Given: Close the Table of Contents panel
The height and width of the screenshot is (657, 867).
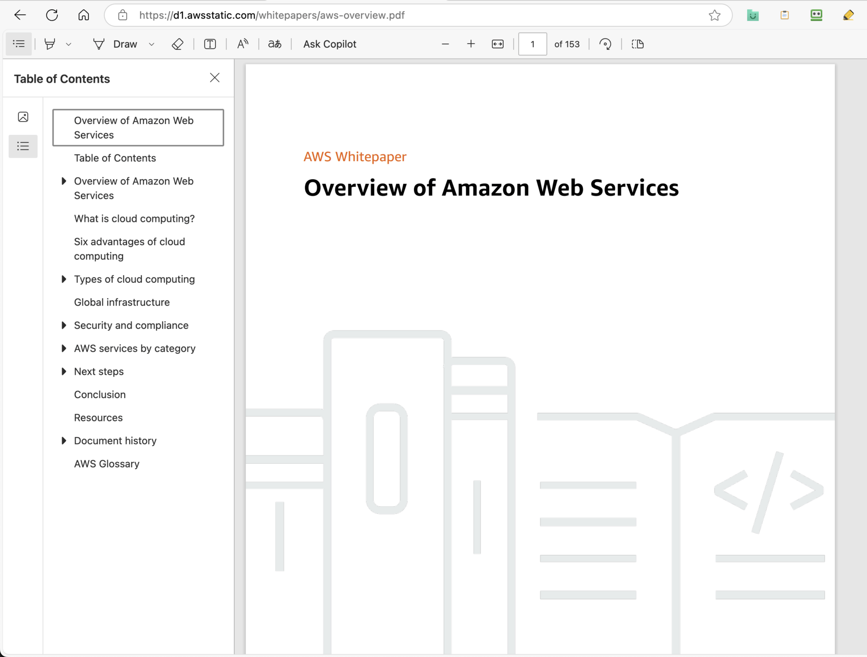Looking at the screenshot, I should click(215, 78).
